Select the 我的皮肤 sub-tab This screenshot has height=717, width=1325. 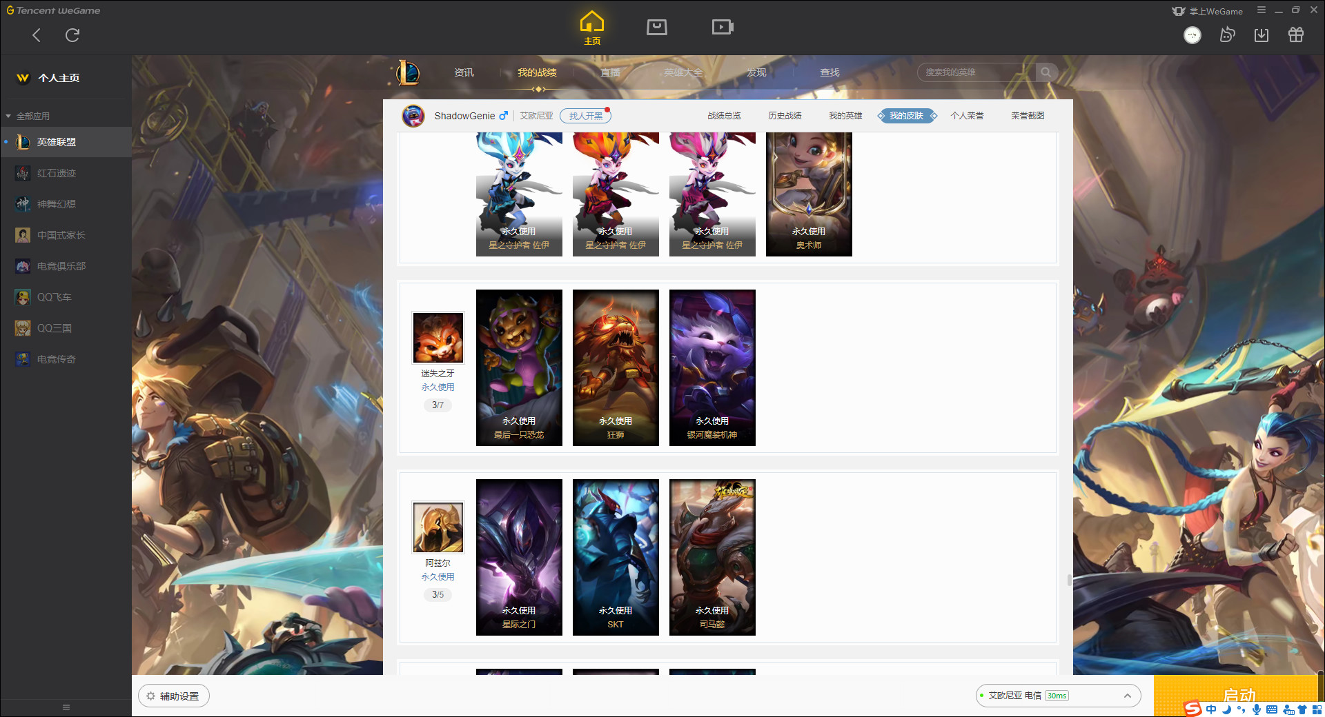[x=906, y=116]
